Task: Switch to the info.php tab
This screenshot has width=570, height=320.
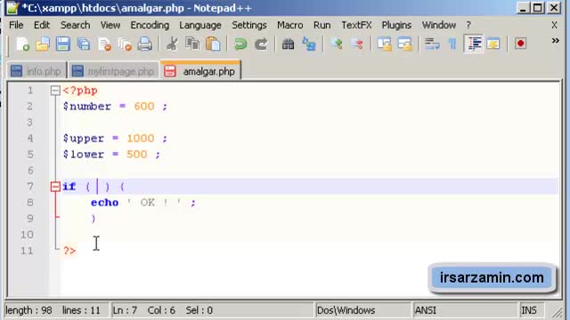Action: pyautogui.click(x=37, y=71)
